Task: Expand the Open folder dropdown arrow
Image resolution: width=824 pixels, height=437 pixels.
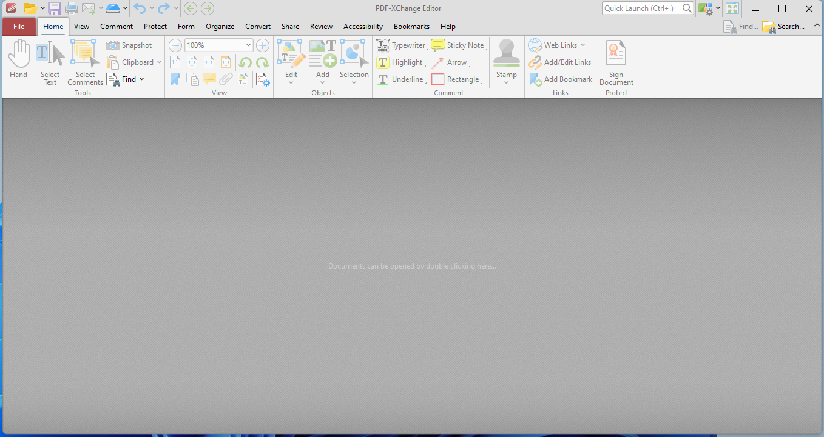Action: (x=42, y=8)
